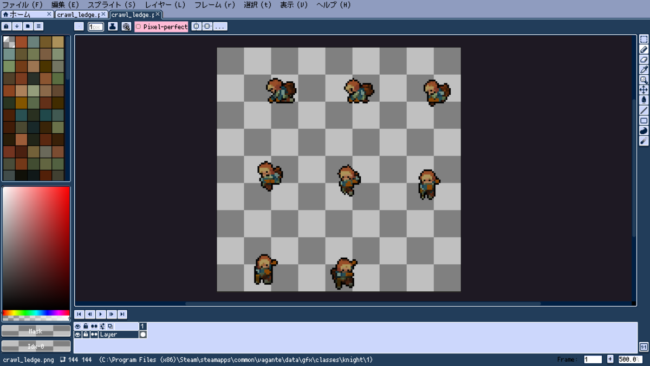Screen dimensions: 650x366
Task: Open the スプライト (S) menu
Action: point(112,5)
